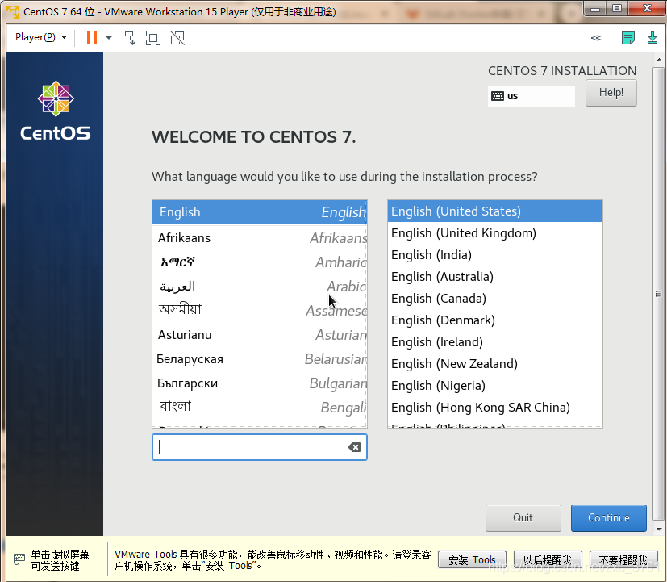Click the VM scrollbar up arrow
The image size is (667, 582).
659,60
